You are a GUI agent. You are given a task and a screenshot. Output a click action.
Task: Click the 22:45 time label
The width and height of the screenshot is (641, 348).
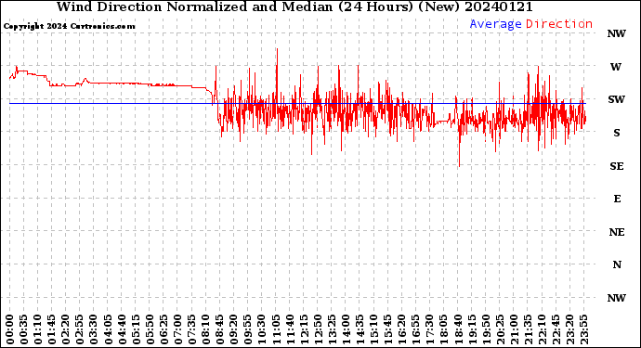[556, 329]
